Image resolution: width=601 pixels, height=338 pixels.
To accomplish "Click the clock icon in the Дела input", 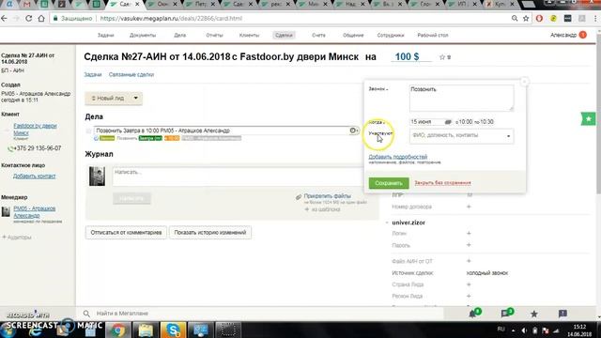I will (353, 131).
